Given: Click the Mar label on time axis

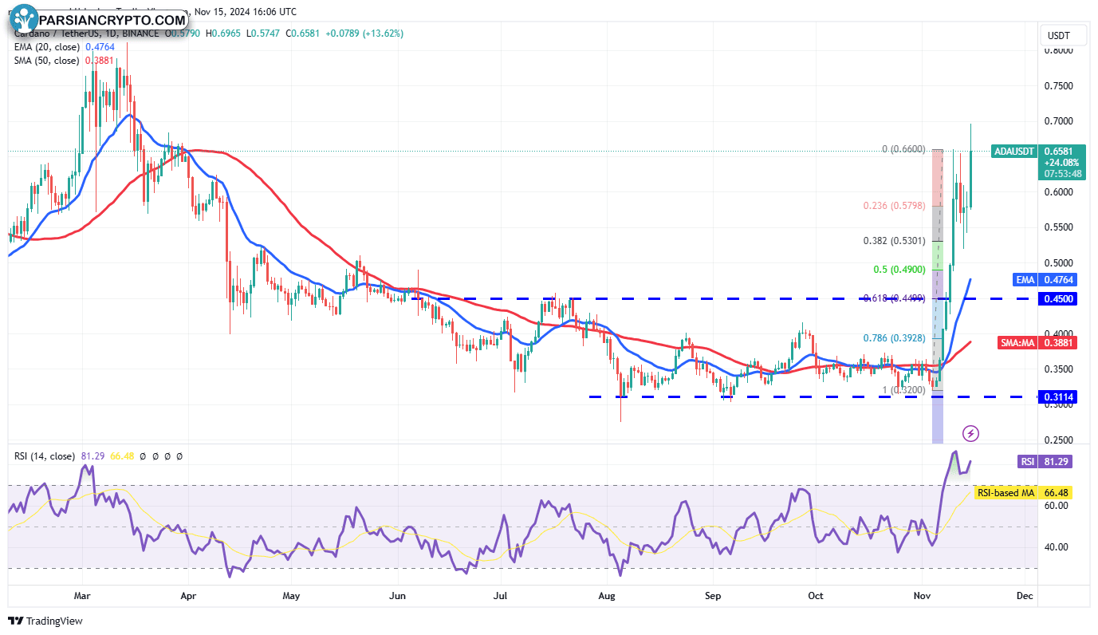Looking at the screenshot, I should 83,596.
